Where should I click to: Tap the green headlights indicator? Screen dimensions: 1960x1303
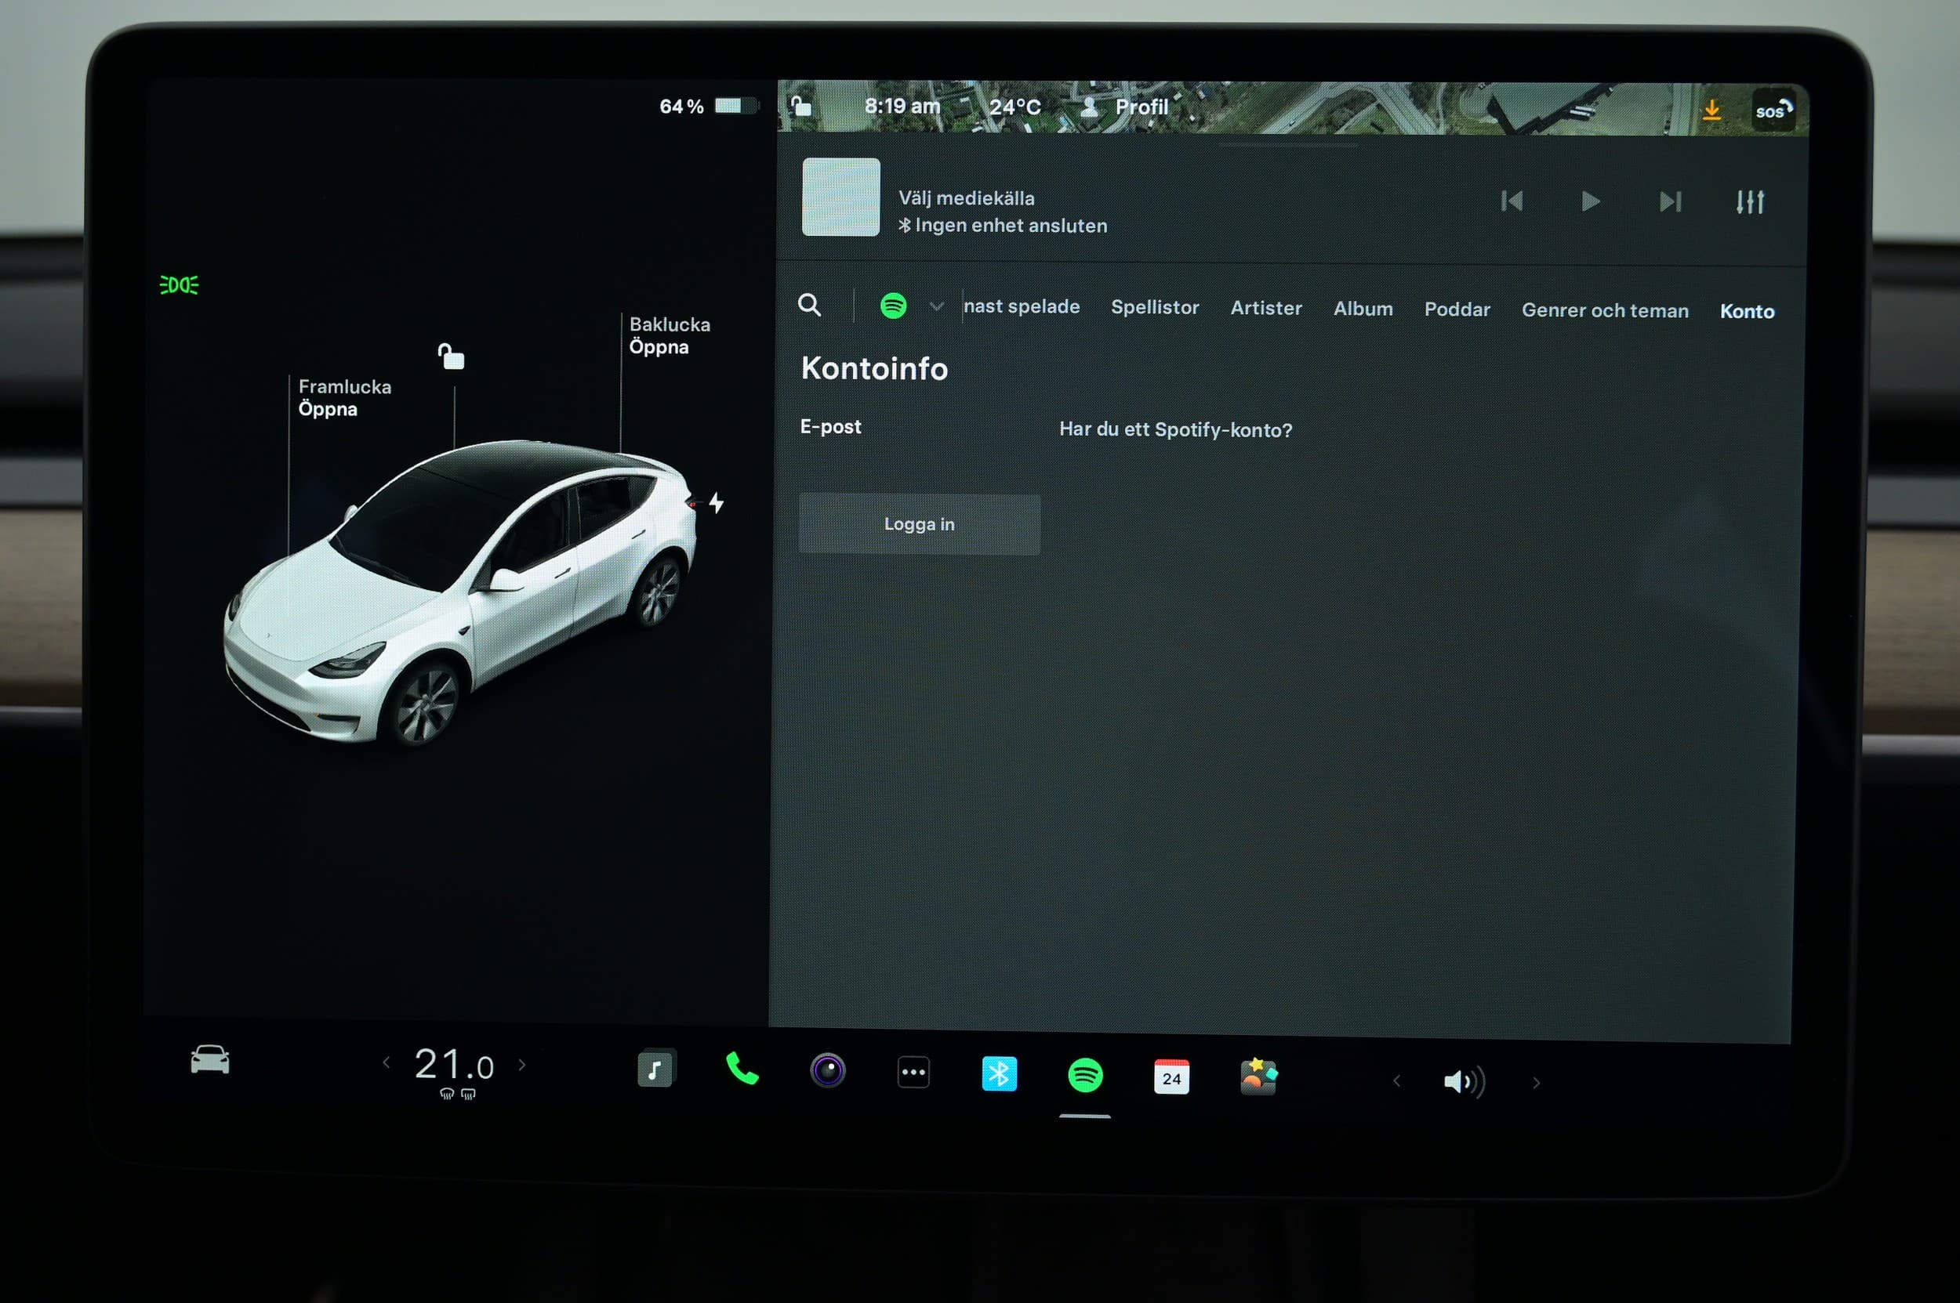point(179,285)
